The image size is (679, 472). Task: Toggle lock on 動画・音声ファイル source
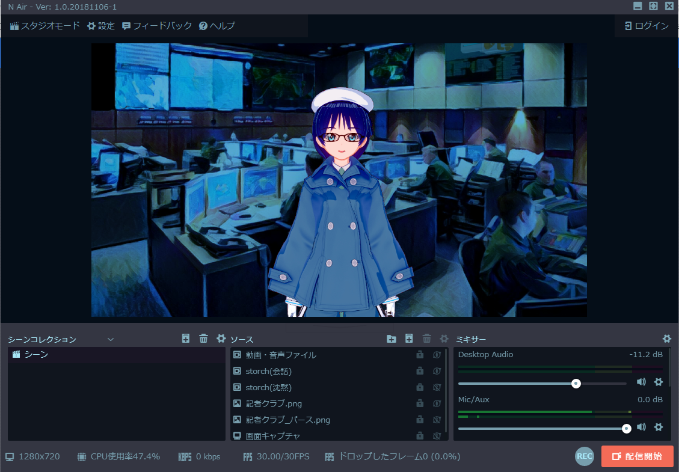420,355
